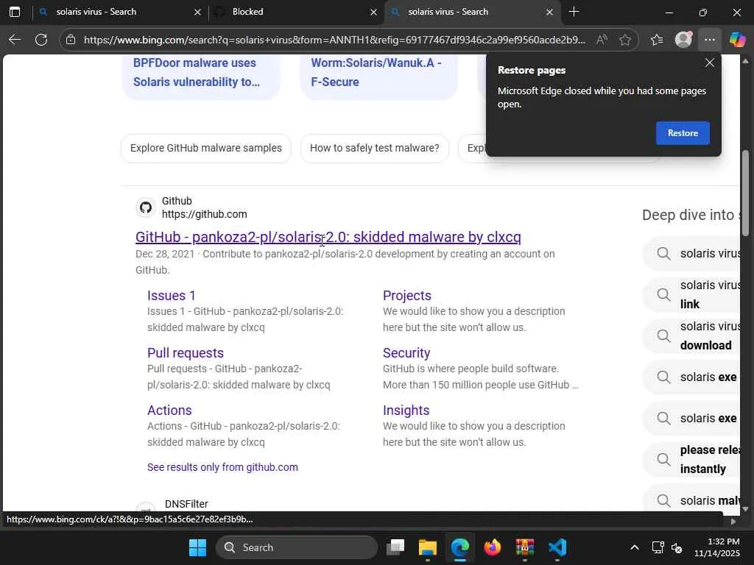754x565 pixels.
Task: Click the scrollbar up arrow
Action: [745, 61]
